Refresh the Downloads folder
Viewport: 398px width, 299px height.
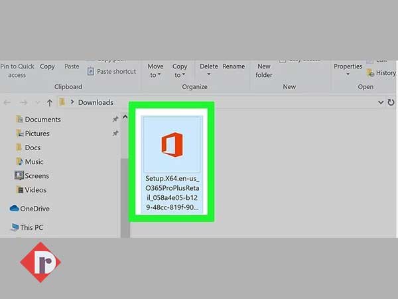coord(391,102)
